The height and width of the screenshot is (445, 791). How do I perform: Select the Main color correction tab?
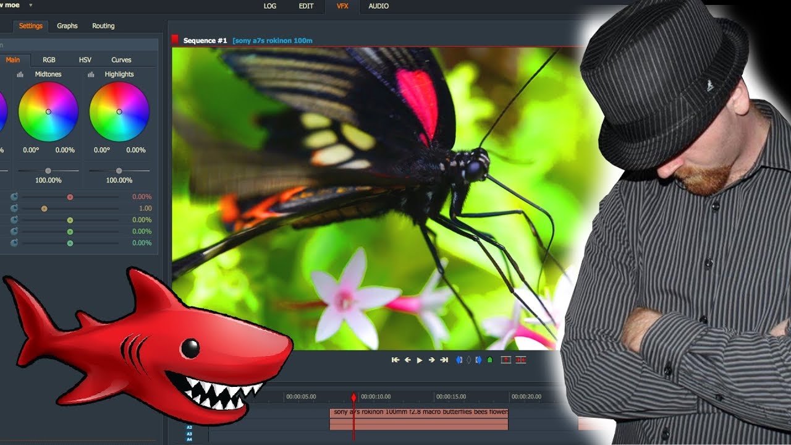[x=13, y=60]
